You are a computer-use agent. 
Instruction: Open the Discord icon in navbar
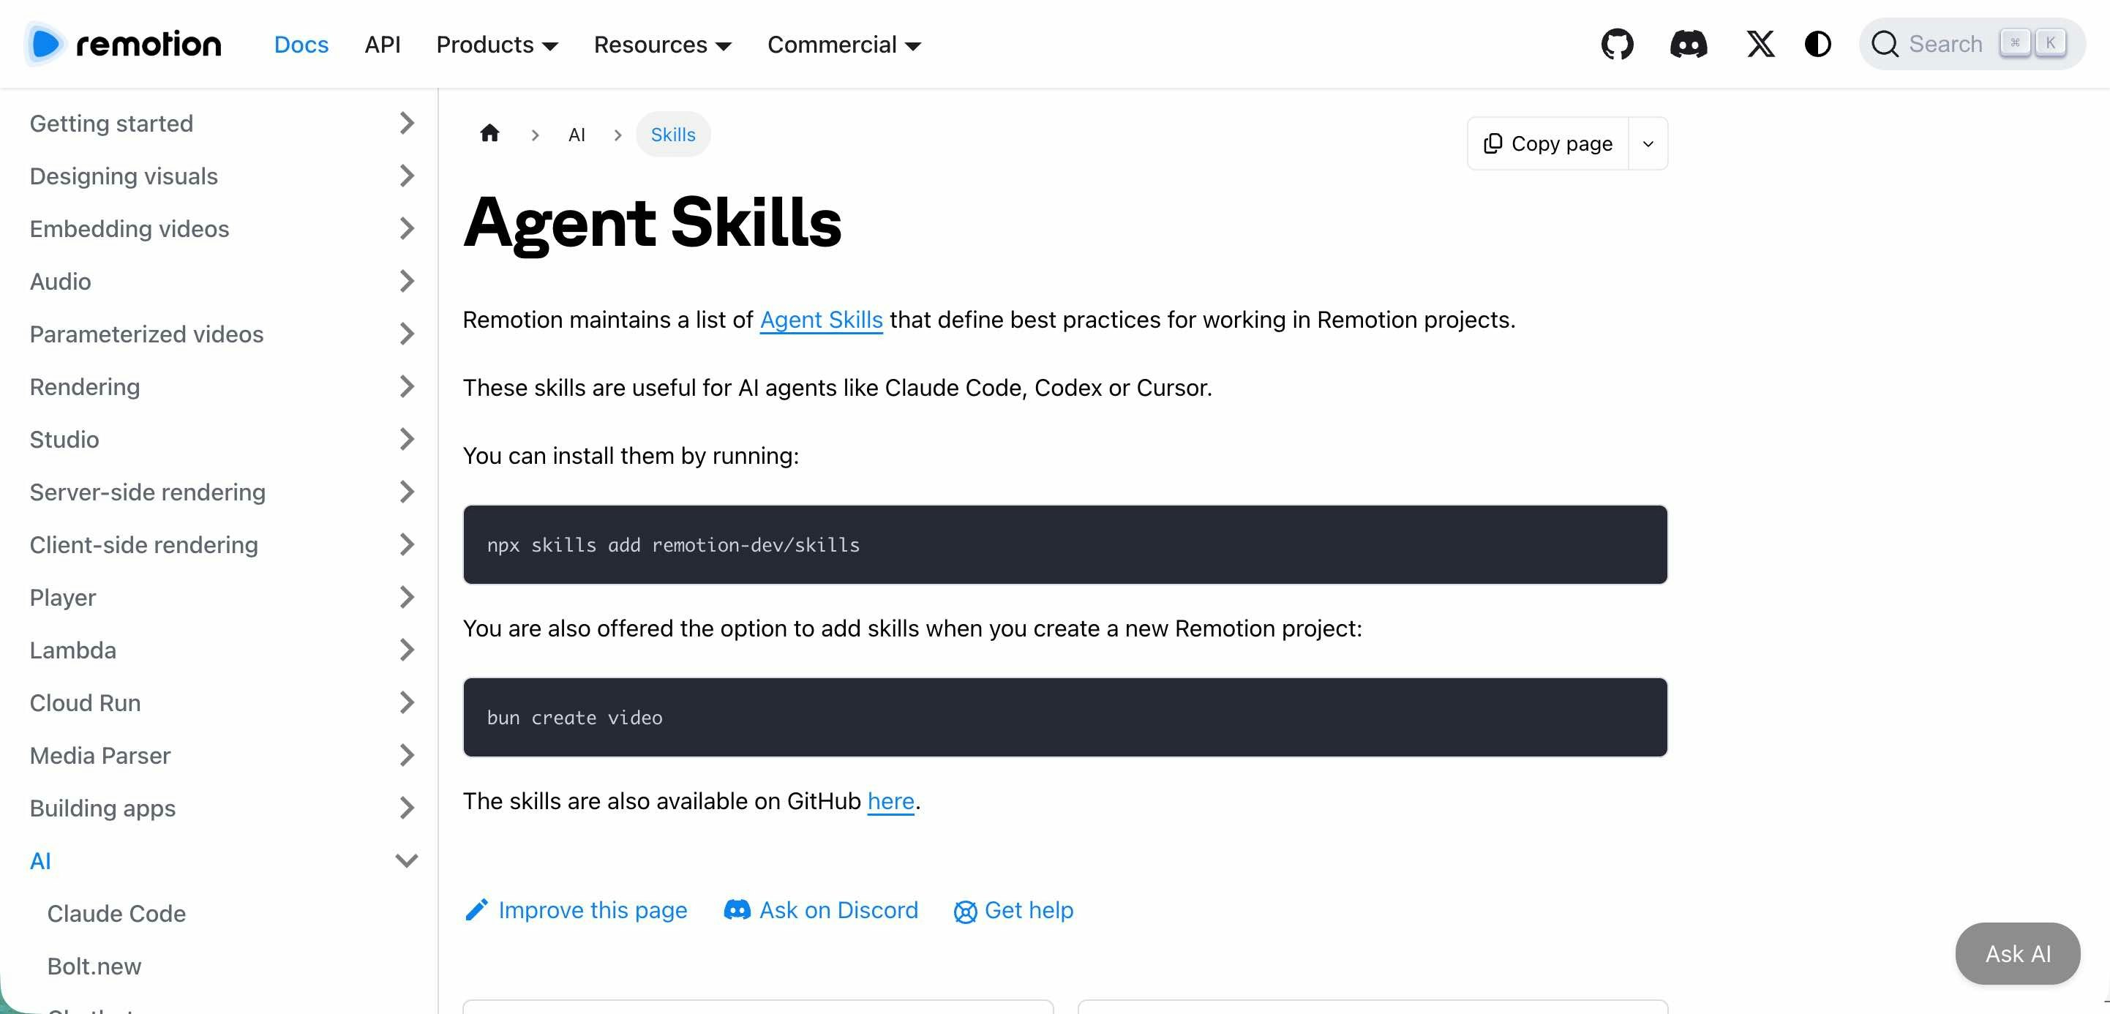[1688, 44]
